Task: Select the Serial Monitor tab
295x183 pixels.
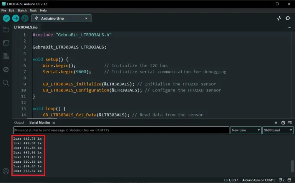Action: pos(40,123)
